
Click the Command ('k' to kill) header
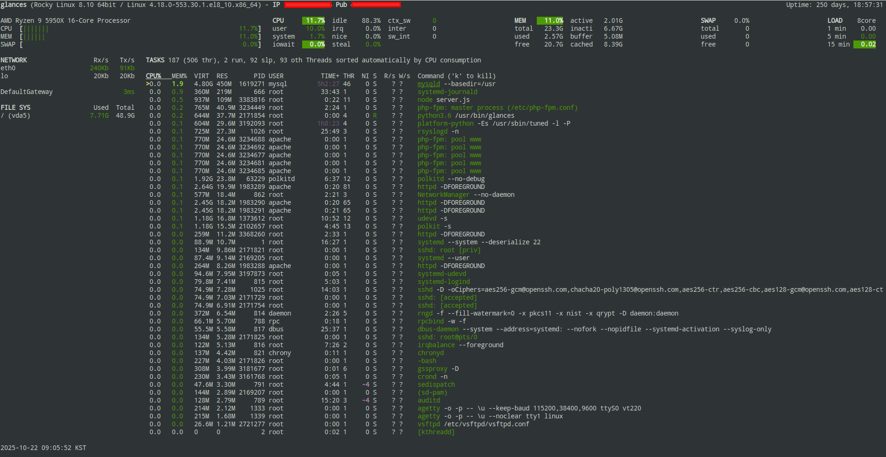[456, 76]
